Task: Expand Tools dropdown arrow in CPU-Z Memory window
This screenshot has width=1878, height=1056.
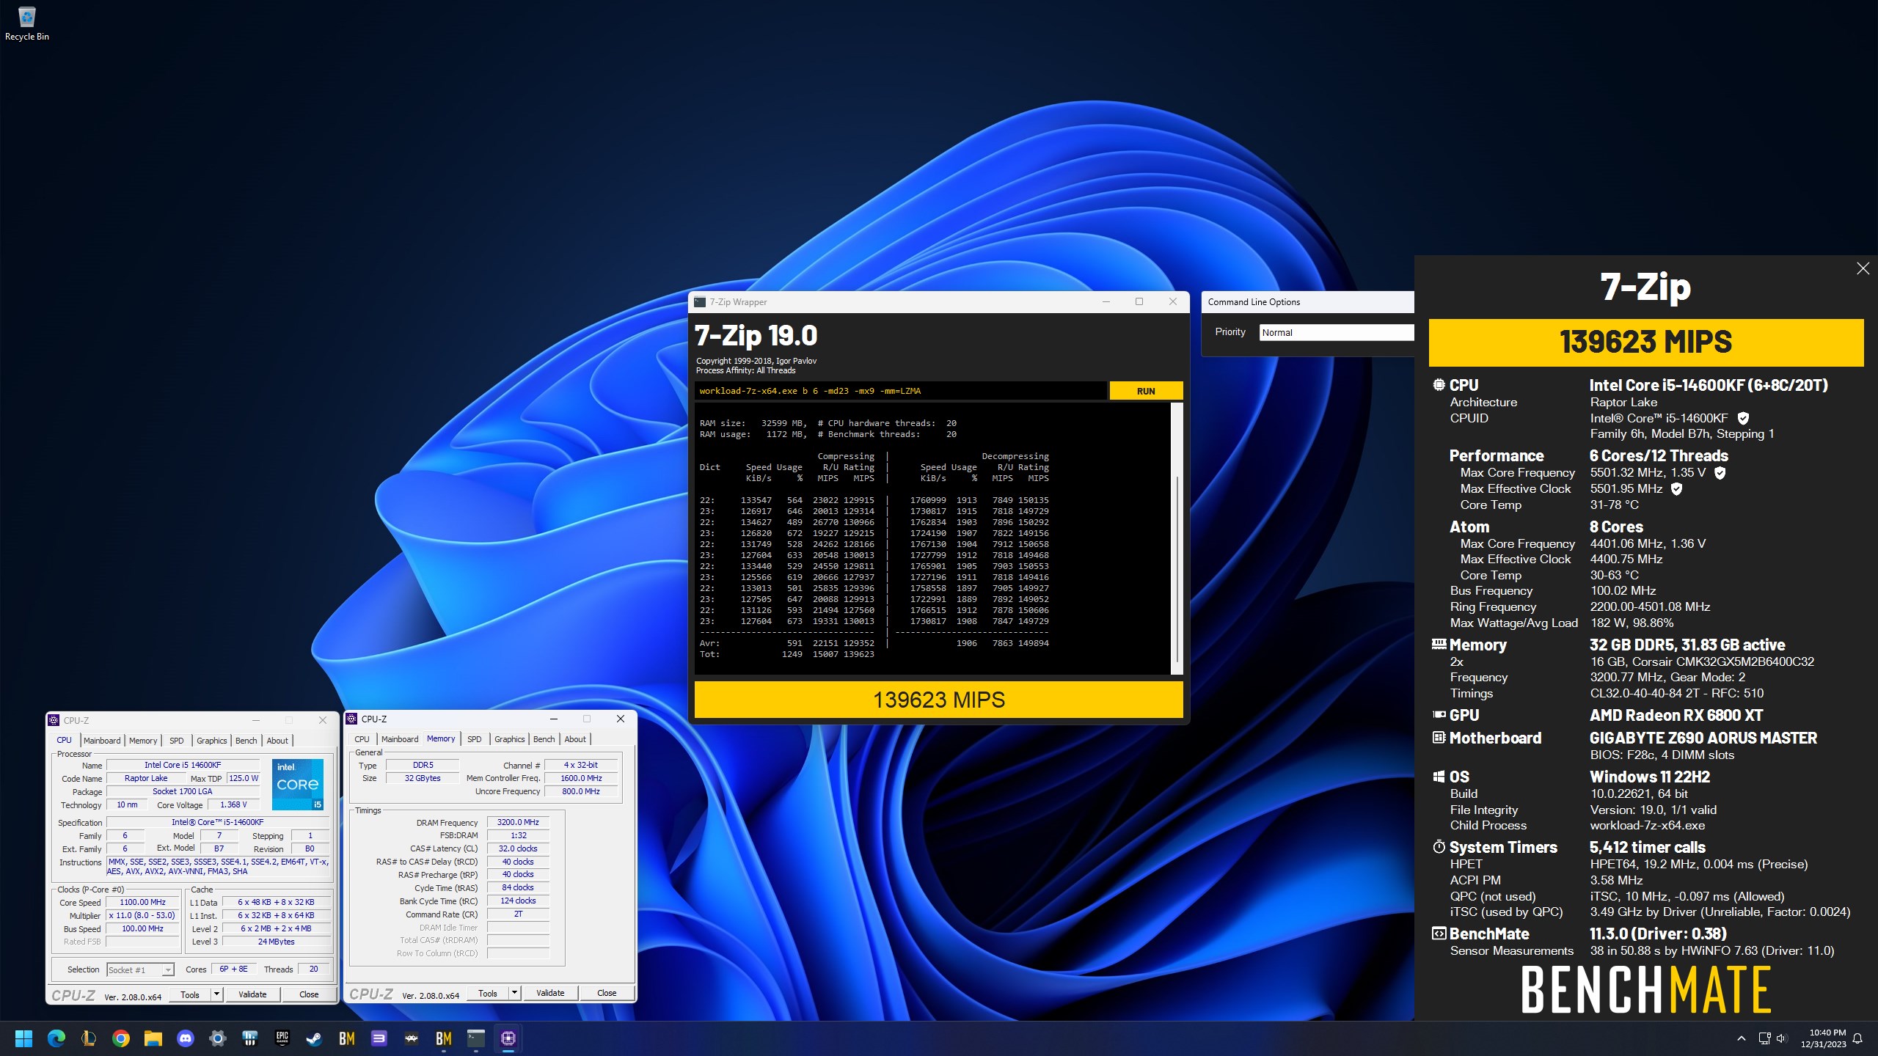Action: coord(514,993)
